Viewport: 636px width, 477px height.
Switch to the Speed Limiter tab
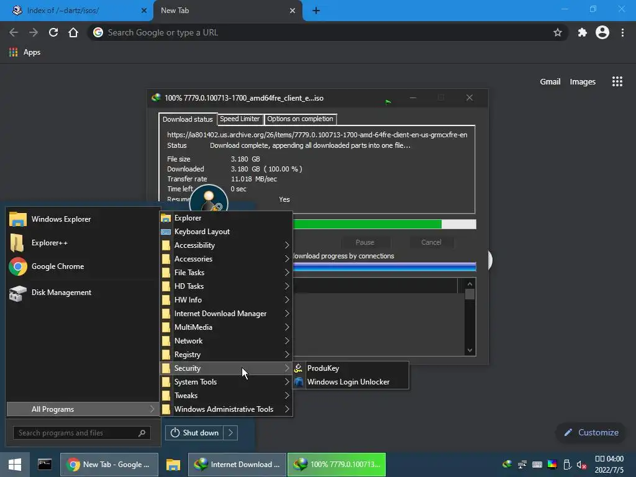click(240, 119)
